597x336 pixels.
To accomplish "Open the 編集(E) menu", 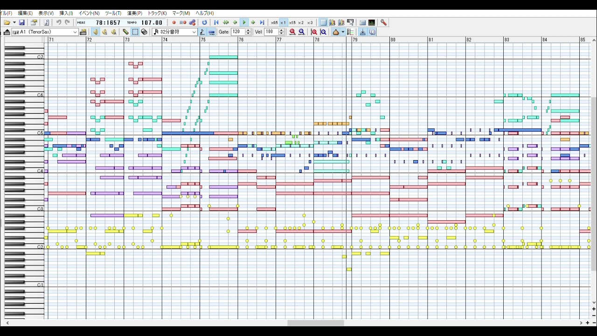I will [x=25, y=13].
